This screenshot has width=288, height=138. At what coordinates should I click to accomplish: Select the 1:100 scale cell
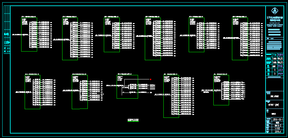(x=278, y=128)
